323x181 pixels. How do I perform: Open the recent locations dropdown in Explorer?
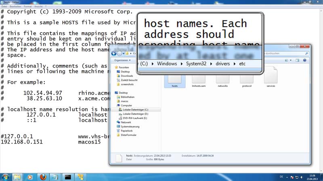pos(124,53)
